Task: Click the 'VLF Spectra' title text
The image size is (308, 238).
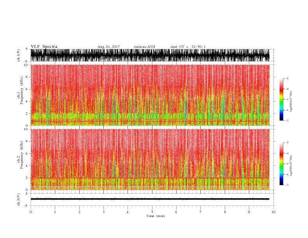Action: click(x=44, y=47)
